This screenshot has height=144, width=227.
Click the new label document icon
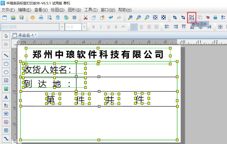tap(5, 17)
